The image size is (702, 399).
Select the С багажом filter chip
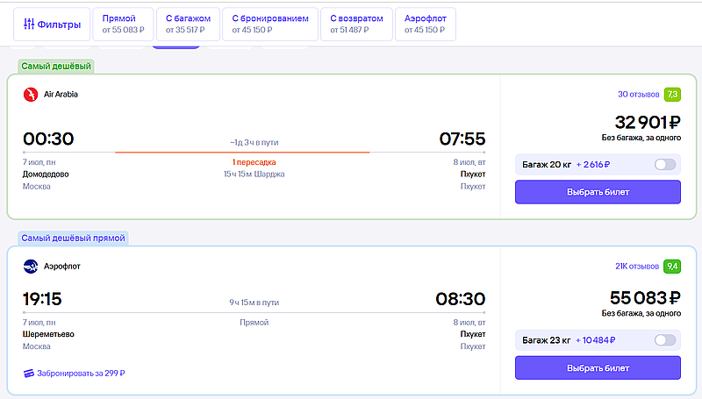coord(188,25)
